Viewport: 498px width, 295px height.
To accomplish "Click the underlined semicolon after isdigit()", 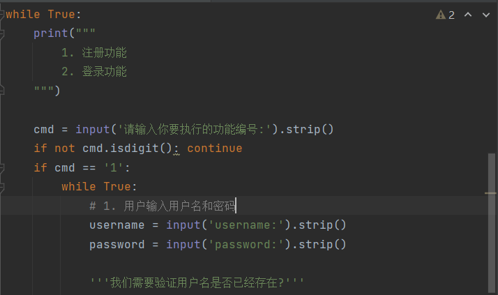I will pyautogui.click(x=176, y=149).
